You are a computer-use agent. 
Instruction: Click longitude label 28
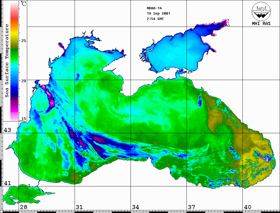click(x=23, y=207)
